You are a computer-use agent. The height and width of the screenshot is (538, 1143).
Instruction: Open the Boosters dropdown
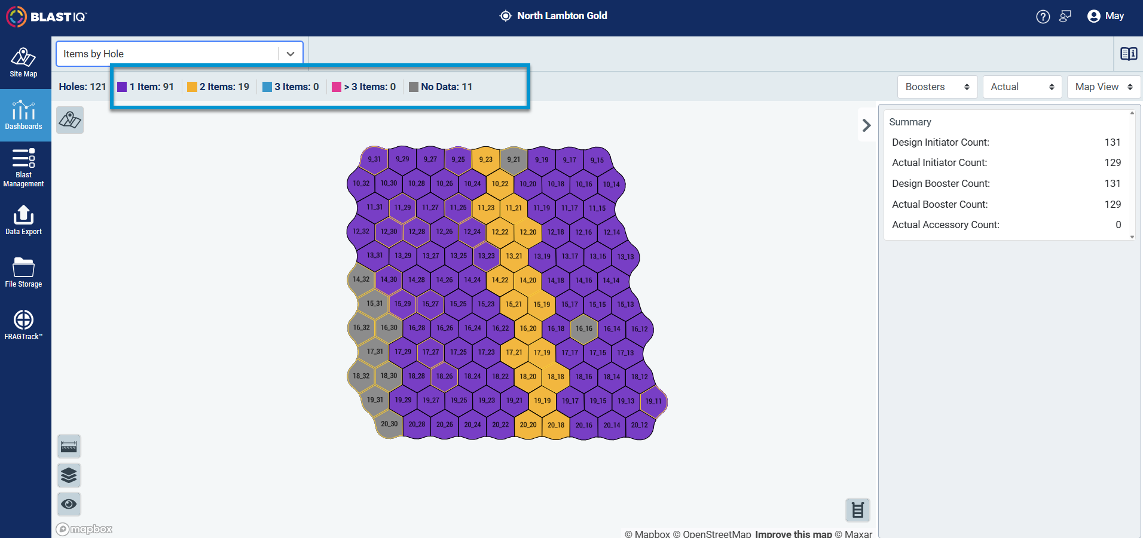[x=937, y=87]
